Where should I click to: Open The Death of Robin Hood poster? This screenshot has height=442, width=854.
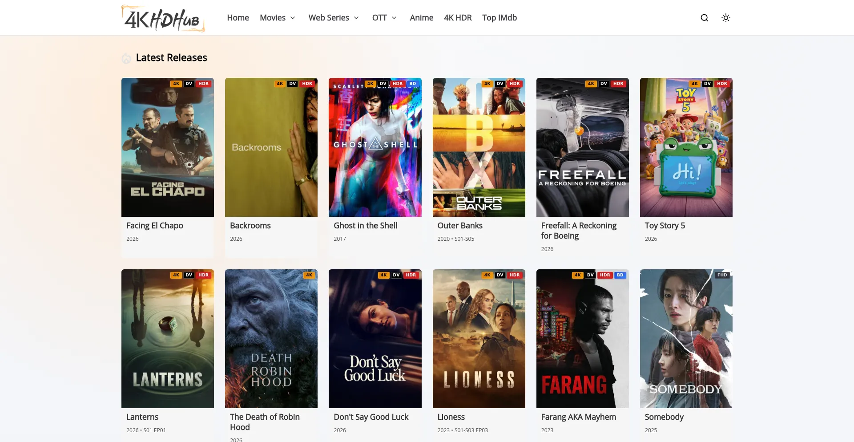click(x=271, y=339)
